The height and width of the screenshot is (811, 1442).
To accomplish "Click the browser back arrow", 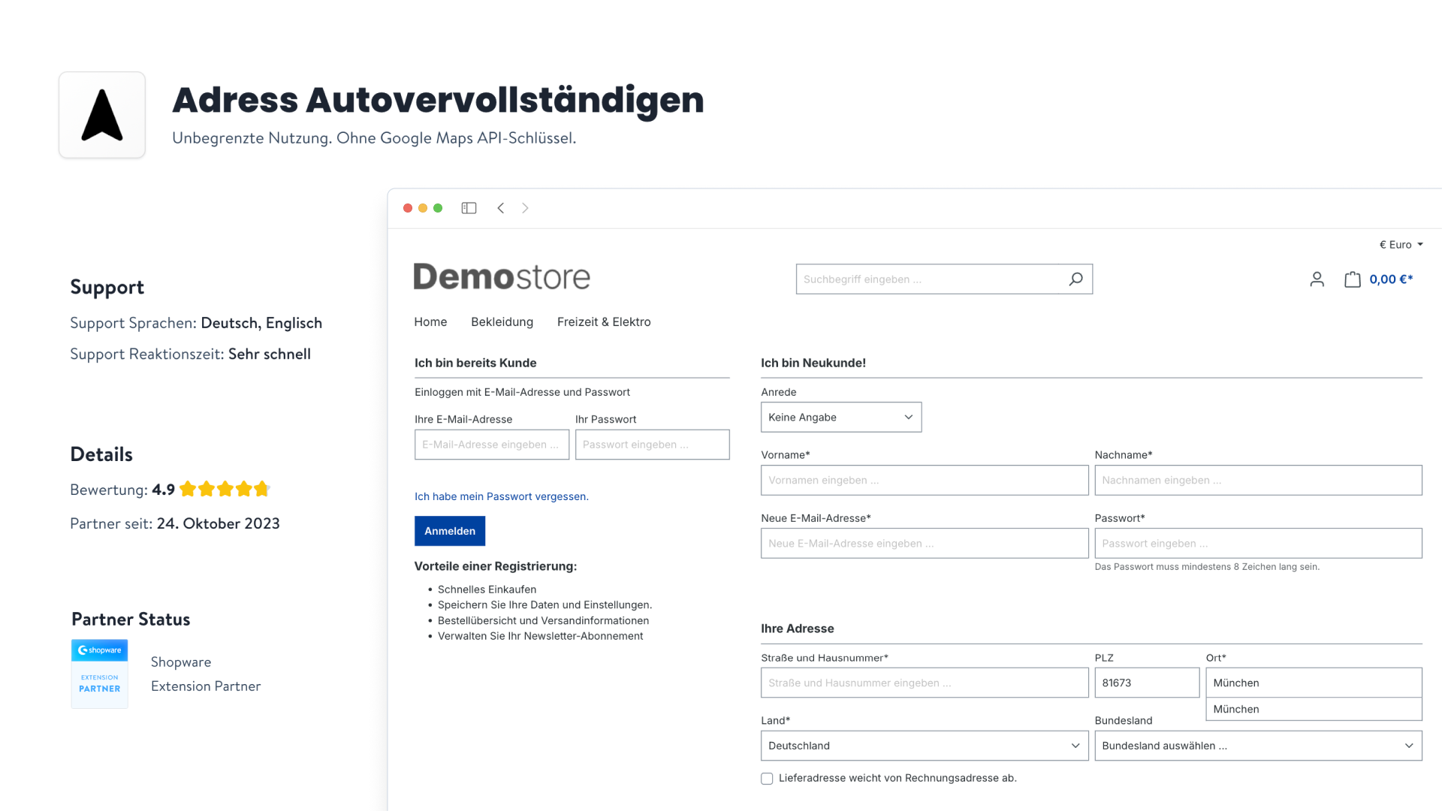I will pos(501,208).
